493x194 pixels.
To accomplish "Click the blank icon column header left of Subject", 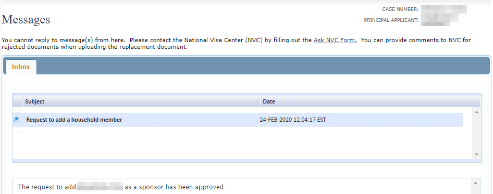I will tap(18, 102).
